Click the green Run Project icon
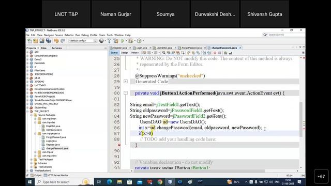Image resolution: width=331 pixels, height=186 pixels. [x=123, y=41]
